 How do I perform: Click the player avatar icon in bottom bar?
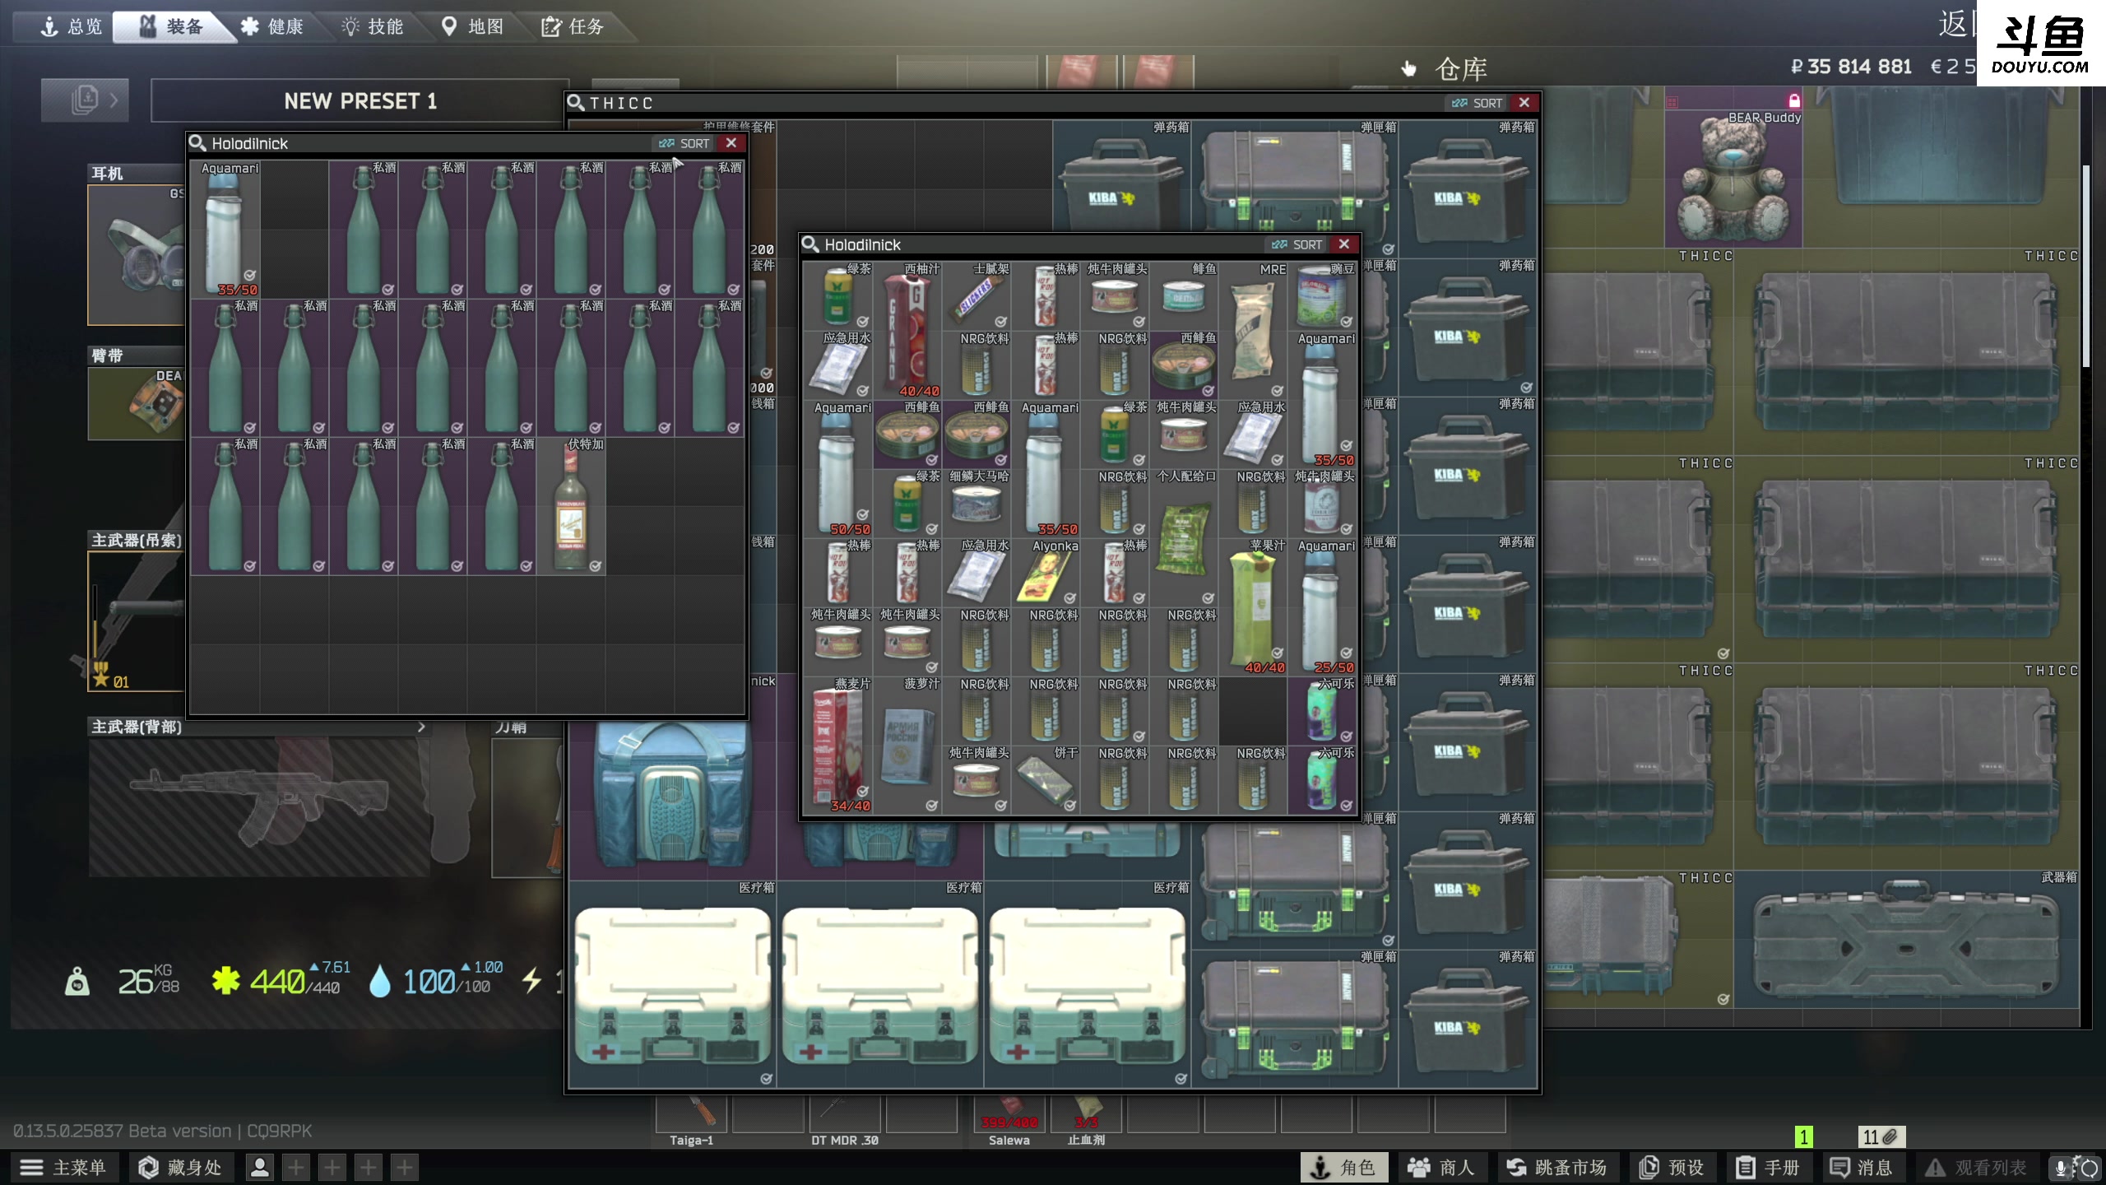[x=260, y=1167]
